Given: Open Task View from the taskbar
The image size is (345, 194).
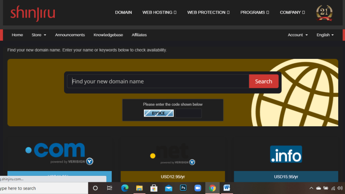Looking at the screenshot, I should coord(109,188).
